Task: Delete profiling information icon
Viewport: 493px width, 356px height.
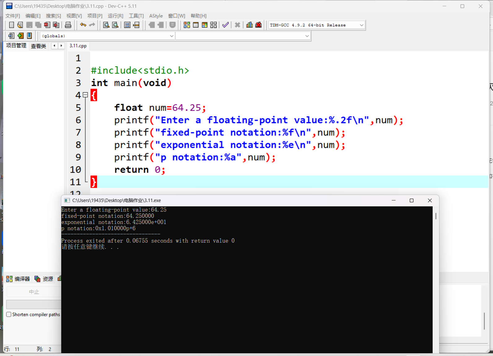Action: (258, 25)
